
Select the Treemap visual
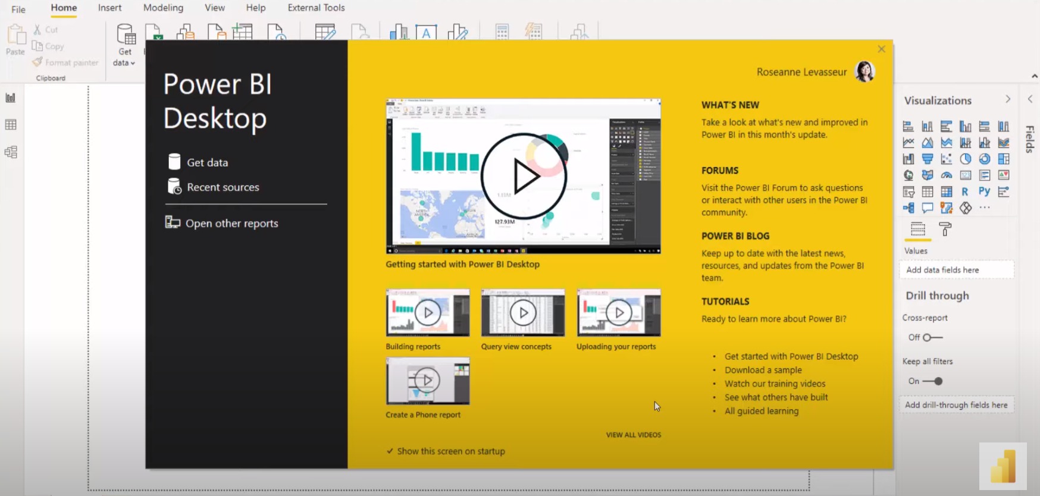1003,159
